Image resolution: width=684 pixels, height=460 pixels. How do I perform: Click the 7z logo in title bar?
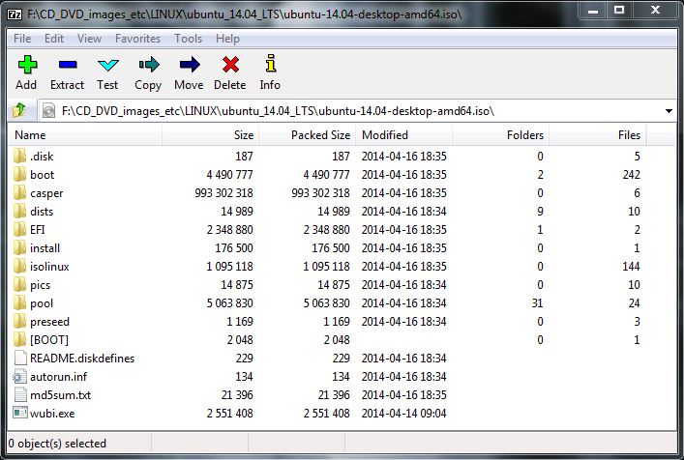click(x=15, y=14)
